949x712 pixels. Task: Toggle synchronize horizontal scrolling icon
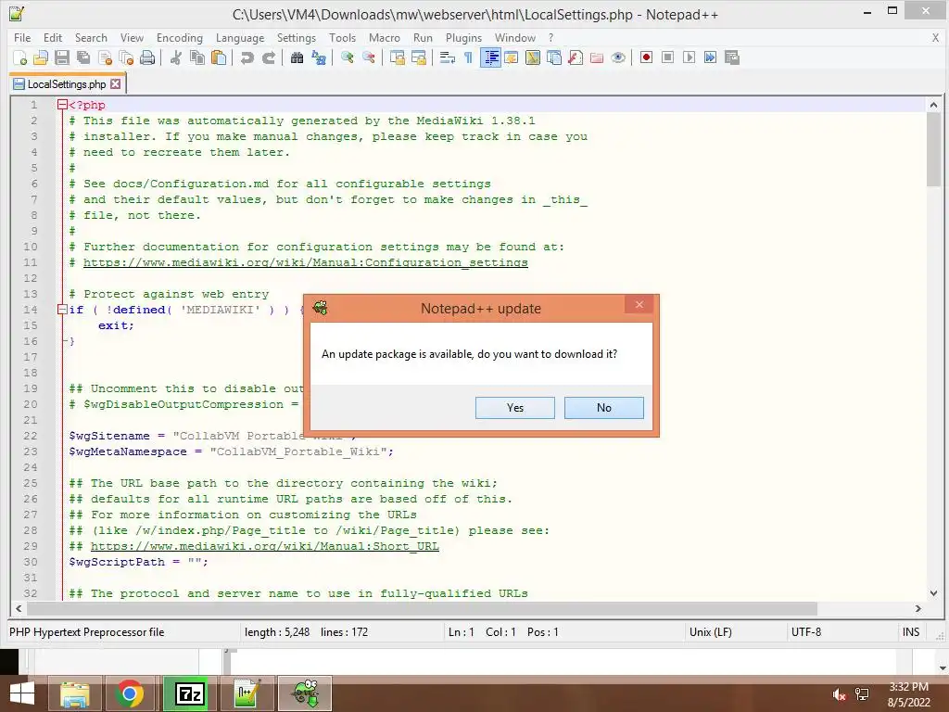(418, 57)
